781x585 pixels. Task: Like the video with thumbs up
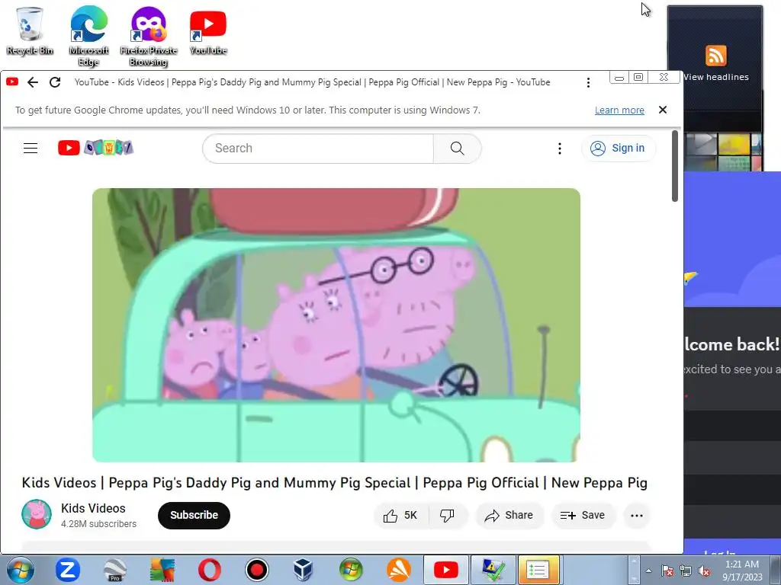(400, 516)
